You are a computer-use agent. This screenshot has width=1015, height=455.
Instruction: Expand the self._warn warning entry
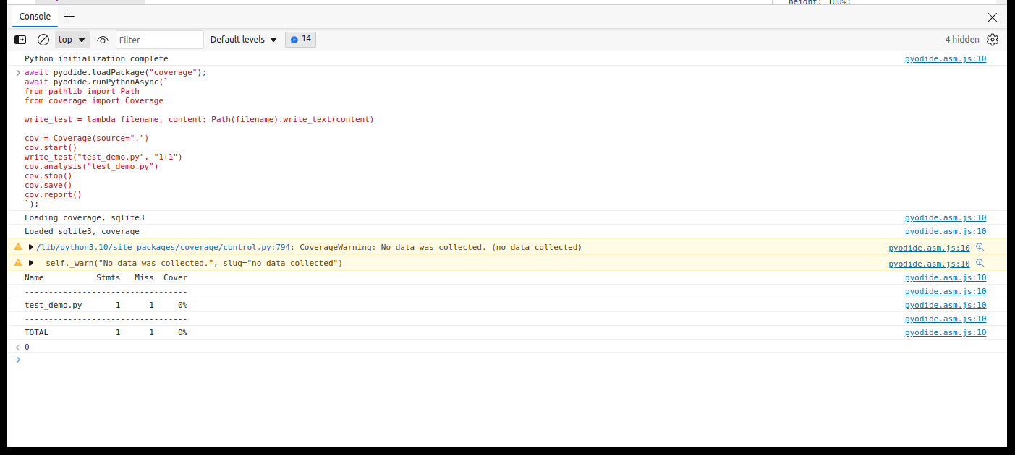point(30,263)
